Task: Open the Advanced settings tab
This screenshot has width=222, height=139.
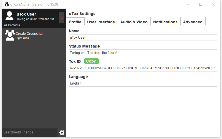Action: (193, 21)
